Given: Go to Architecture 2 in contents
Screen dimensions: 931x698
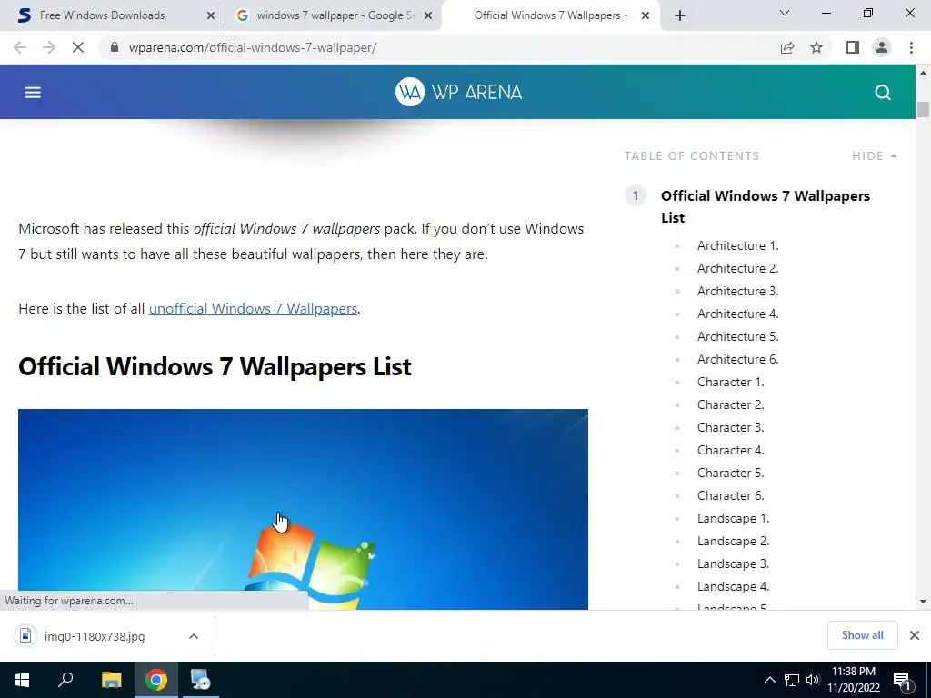Looking at the screenshot, I should pyautogui.click(x=737, y=268).
